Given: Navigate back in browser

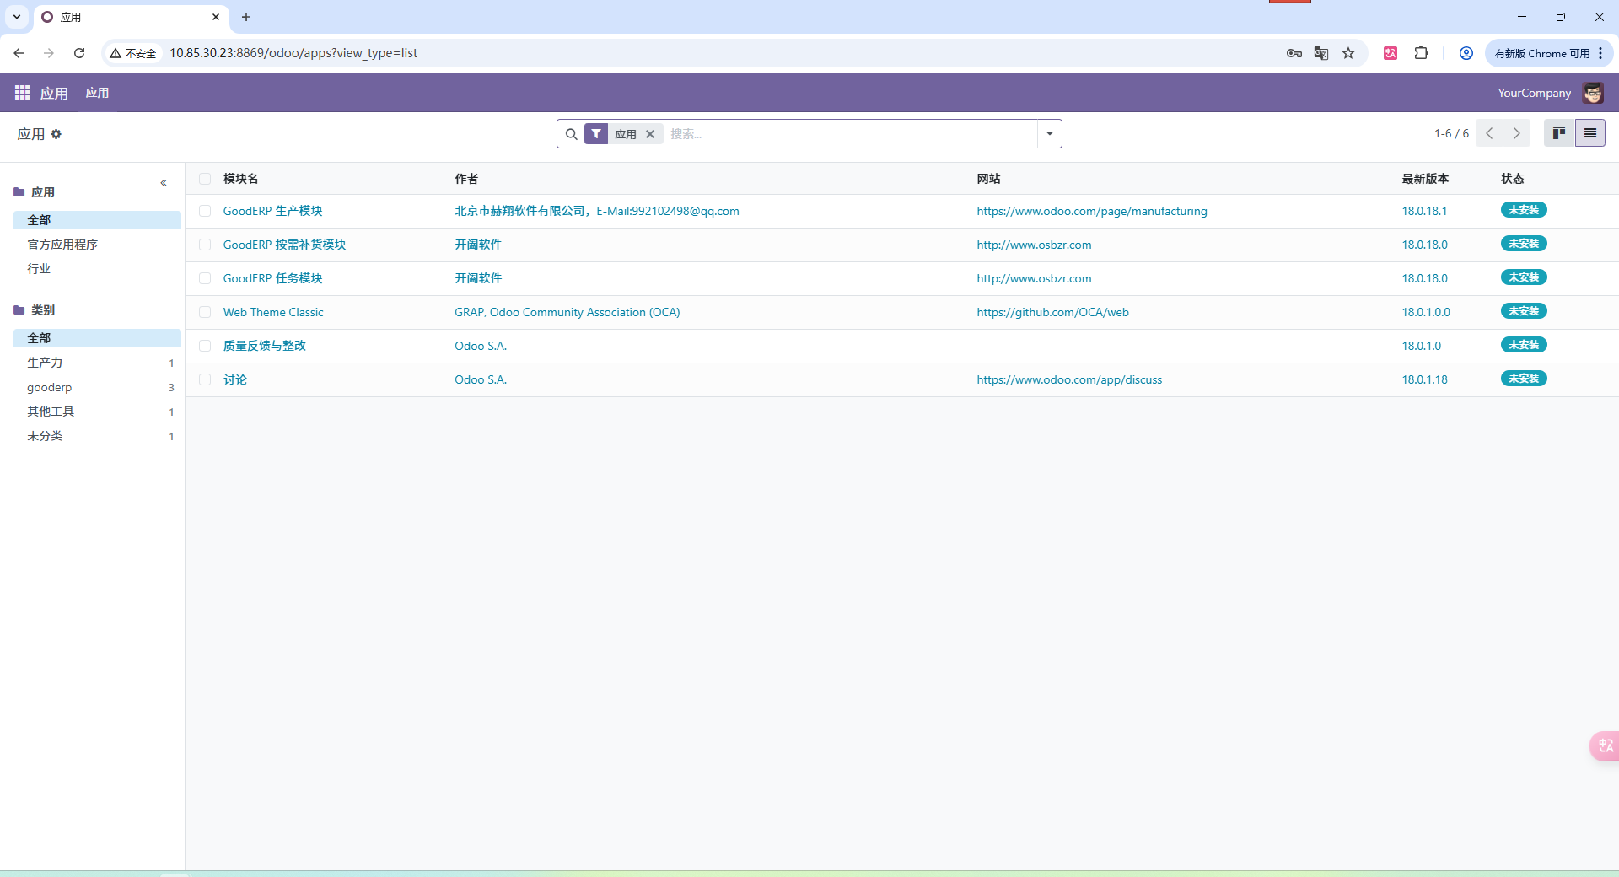Looking at the screenshot, I should click(x=19, y=53).
